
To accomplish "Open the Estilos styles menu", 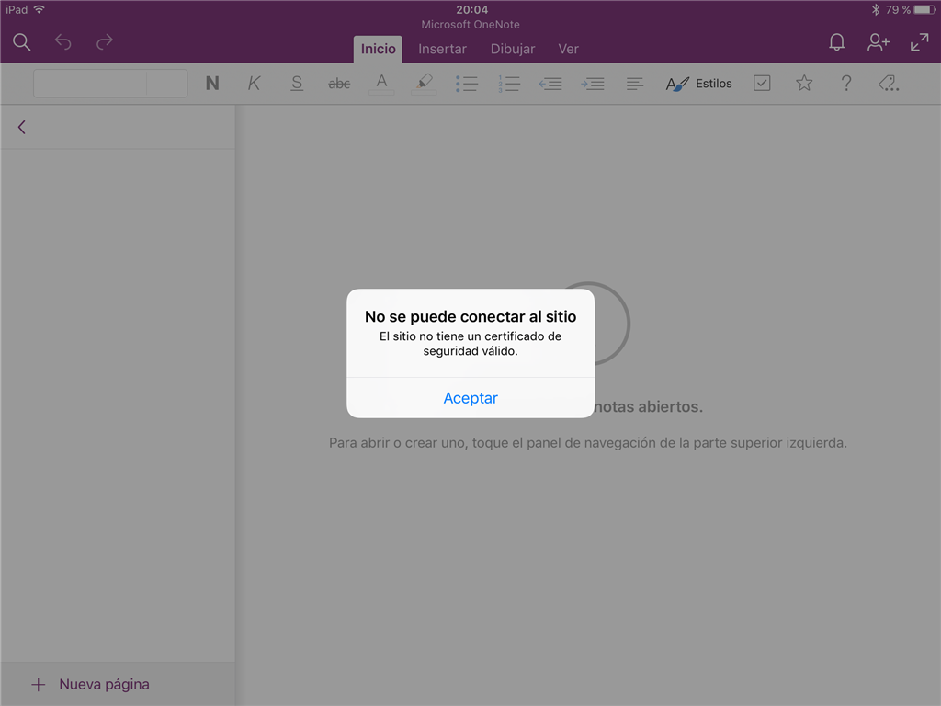I will pos(698,84).
